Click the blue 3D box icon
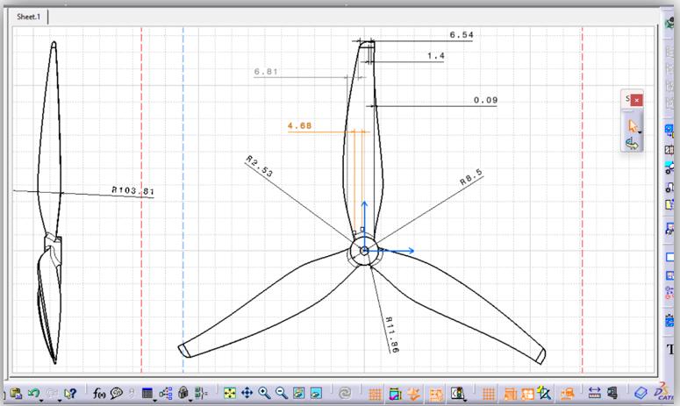This screenshot has width=680, height=406. (x=641, y=393)
